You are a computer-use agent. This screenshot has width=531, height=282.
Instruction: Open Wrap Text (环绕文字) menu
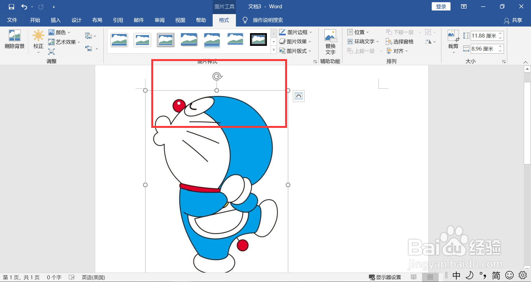coord(363,41)
